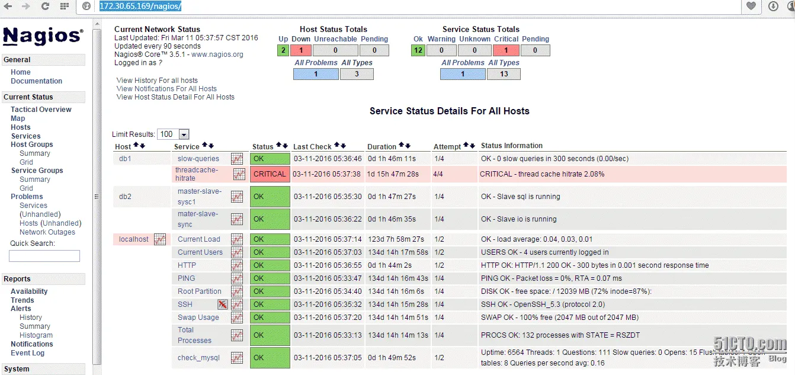This screenshot has width=795, height=375.
Task: Open the db2 host link
Action: [125, 197]
